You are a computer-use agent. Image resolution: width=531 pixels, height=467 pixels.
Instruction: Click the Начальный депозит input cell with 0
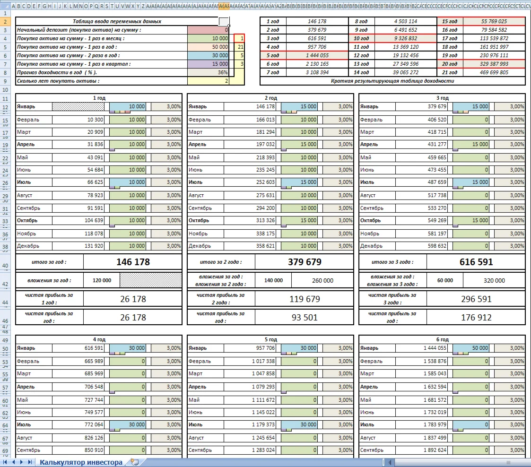point(208,30)
